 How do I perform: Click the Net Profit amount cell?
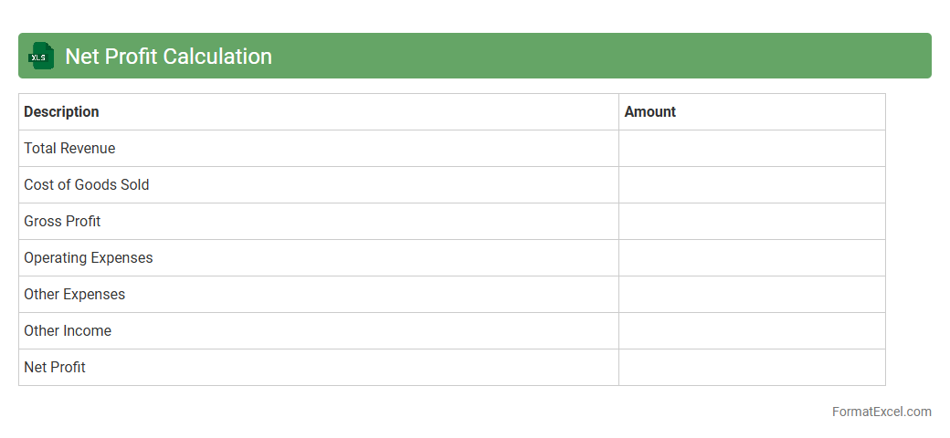[751, 367]
